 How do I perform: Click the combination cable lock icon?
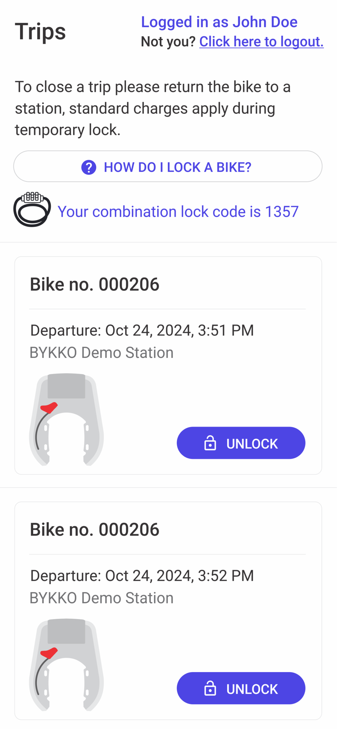click(x=32, y=210)
